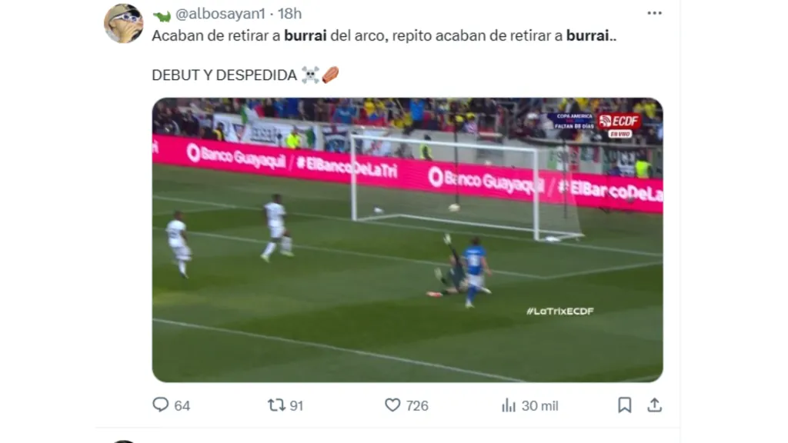The image size is (788, 443).
Task: Click the ECDF logo in the video
Action: (619, 122)
